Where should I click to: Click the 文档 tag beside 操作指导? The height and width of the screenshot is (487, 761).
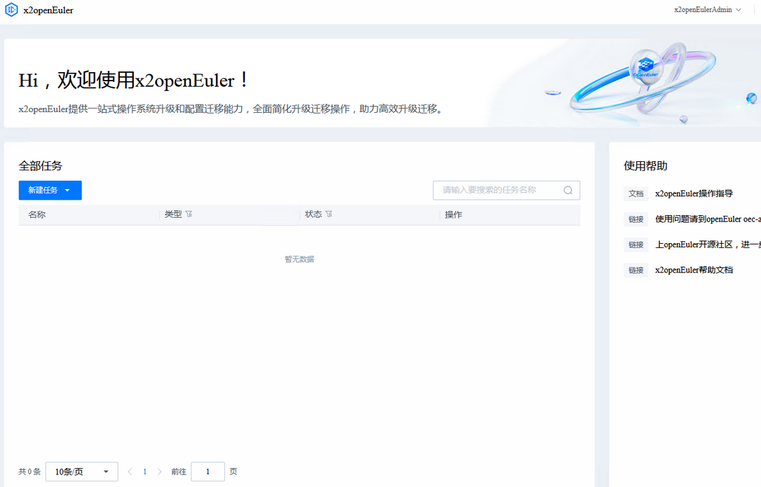(x=635, y=193)
